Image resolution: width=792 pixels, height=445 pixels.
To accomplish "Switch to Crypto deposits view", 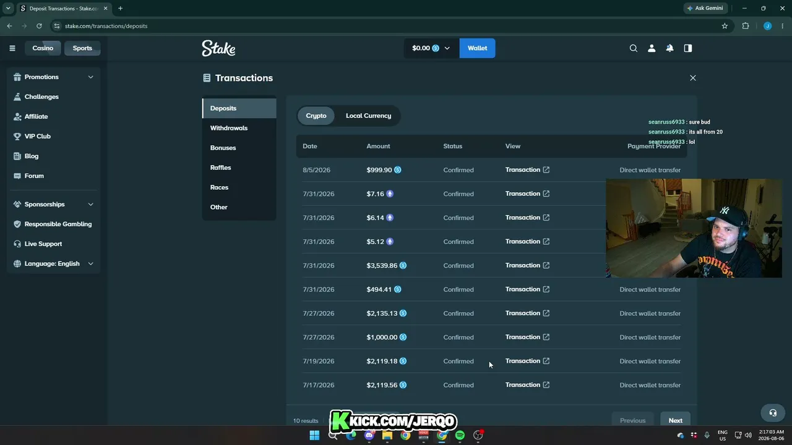I will 316,116.
